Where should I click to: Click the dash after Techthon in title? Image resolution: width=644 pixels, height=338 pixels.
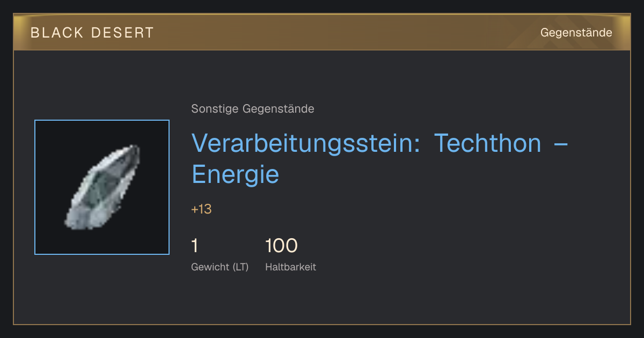coord(560,144)
